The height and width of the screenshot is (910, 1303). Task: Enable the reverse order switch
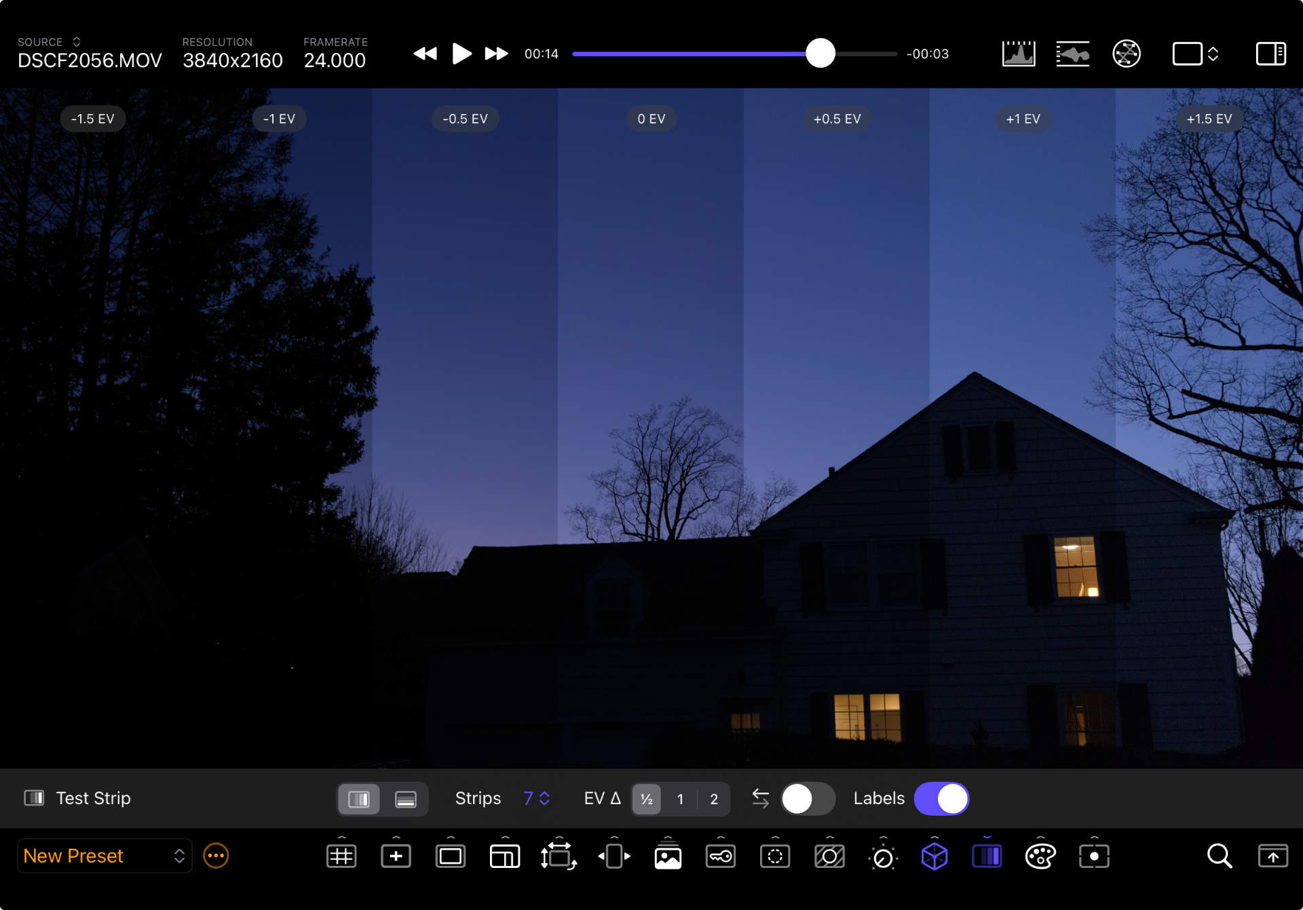pos(807,799)
